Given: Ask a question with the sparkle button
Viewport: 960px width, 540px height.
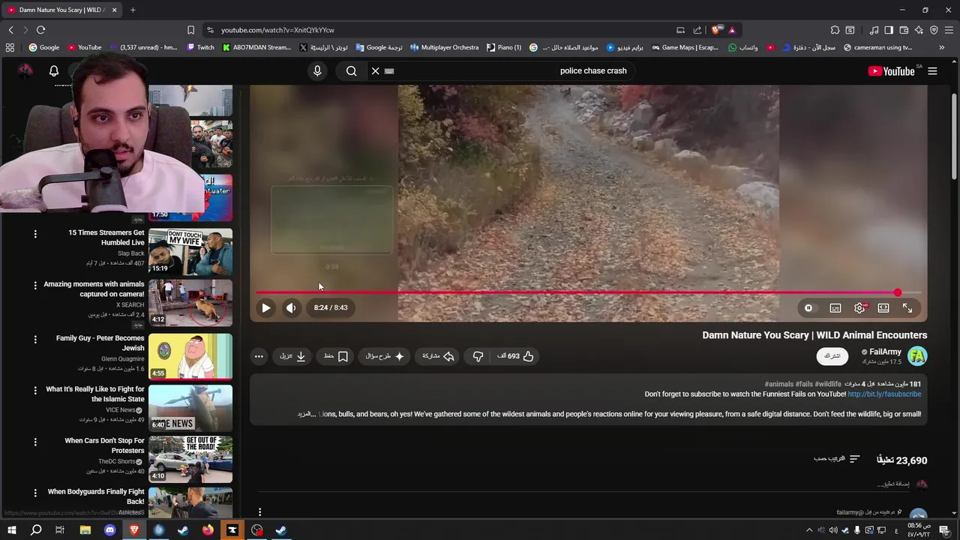Looking at the screenshot, I should pos(385,356).
